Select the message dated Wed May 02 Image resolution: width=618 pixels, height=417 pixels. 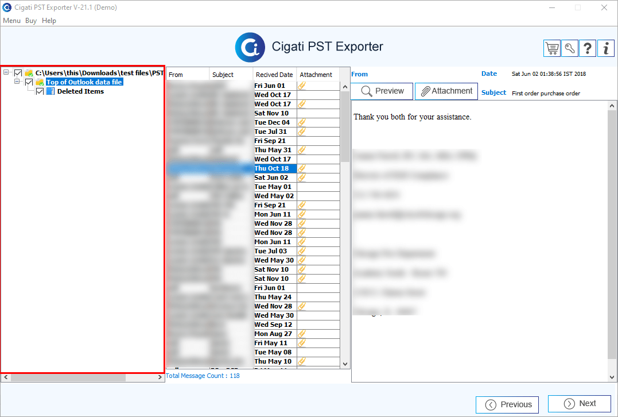(x=253, y=196)
